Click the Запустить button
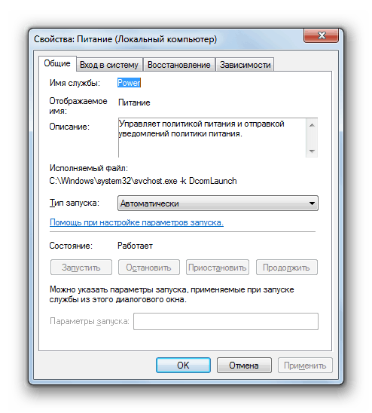The width and height of the screenshot is (372, 413). [x=81, y=268]
